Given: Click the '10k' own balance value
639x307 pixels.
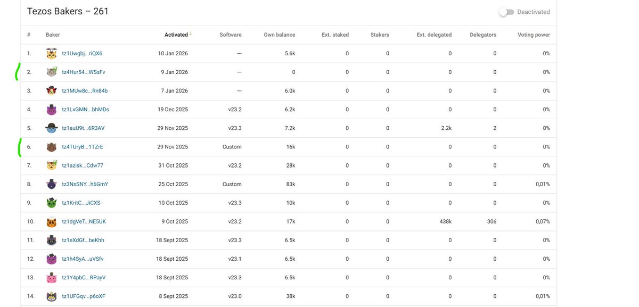Looking at the screenshot, I should 290,203.
